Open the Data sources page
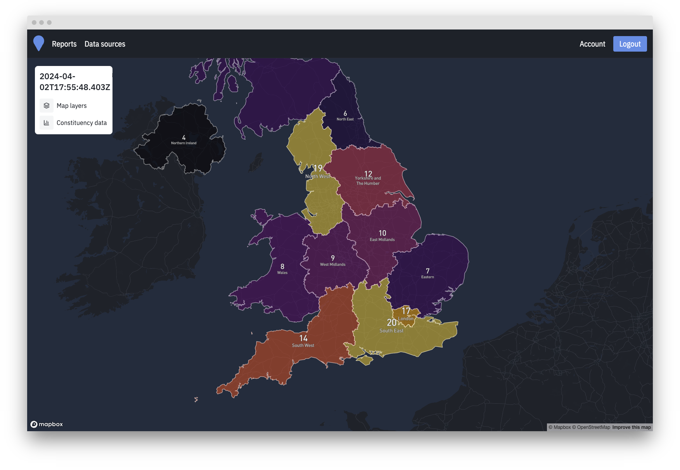The width and height of the screenshot is (680, 470). [x=105, y=44]
